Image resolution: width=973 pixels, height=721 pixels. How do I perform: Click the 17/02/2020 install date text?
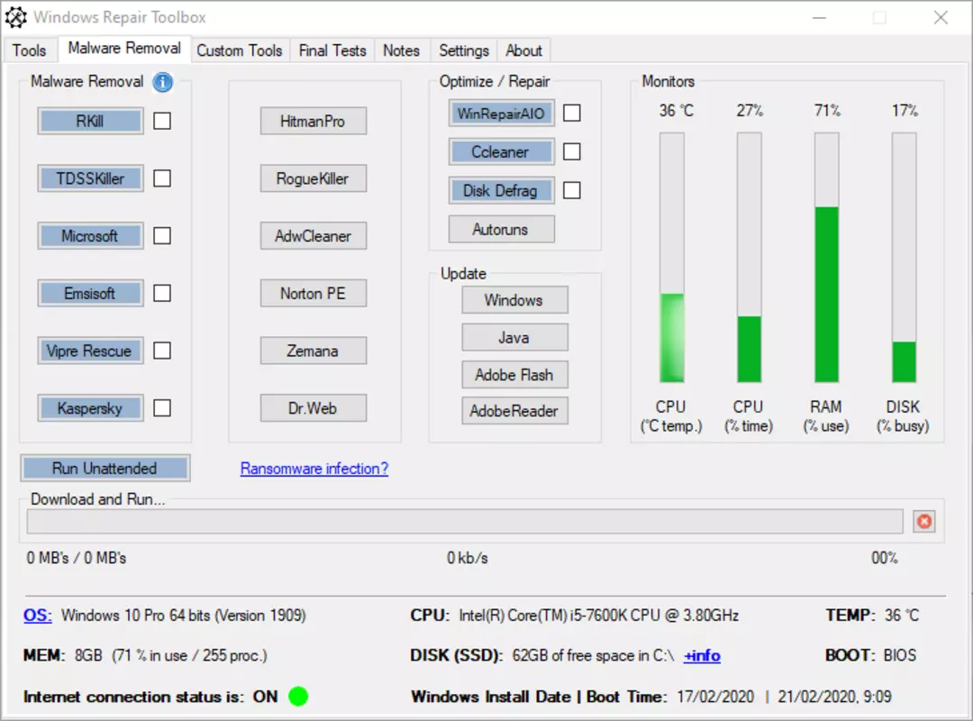click(x=715, y=696)
